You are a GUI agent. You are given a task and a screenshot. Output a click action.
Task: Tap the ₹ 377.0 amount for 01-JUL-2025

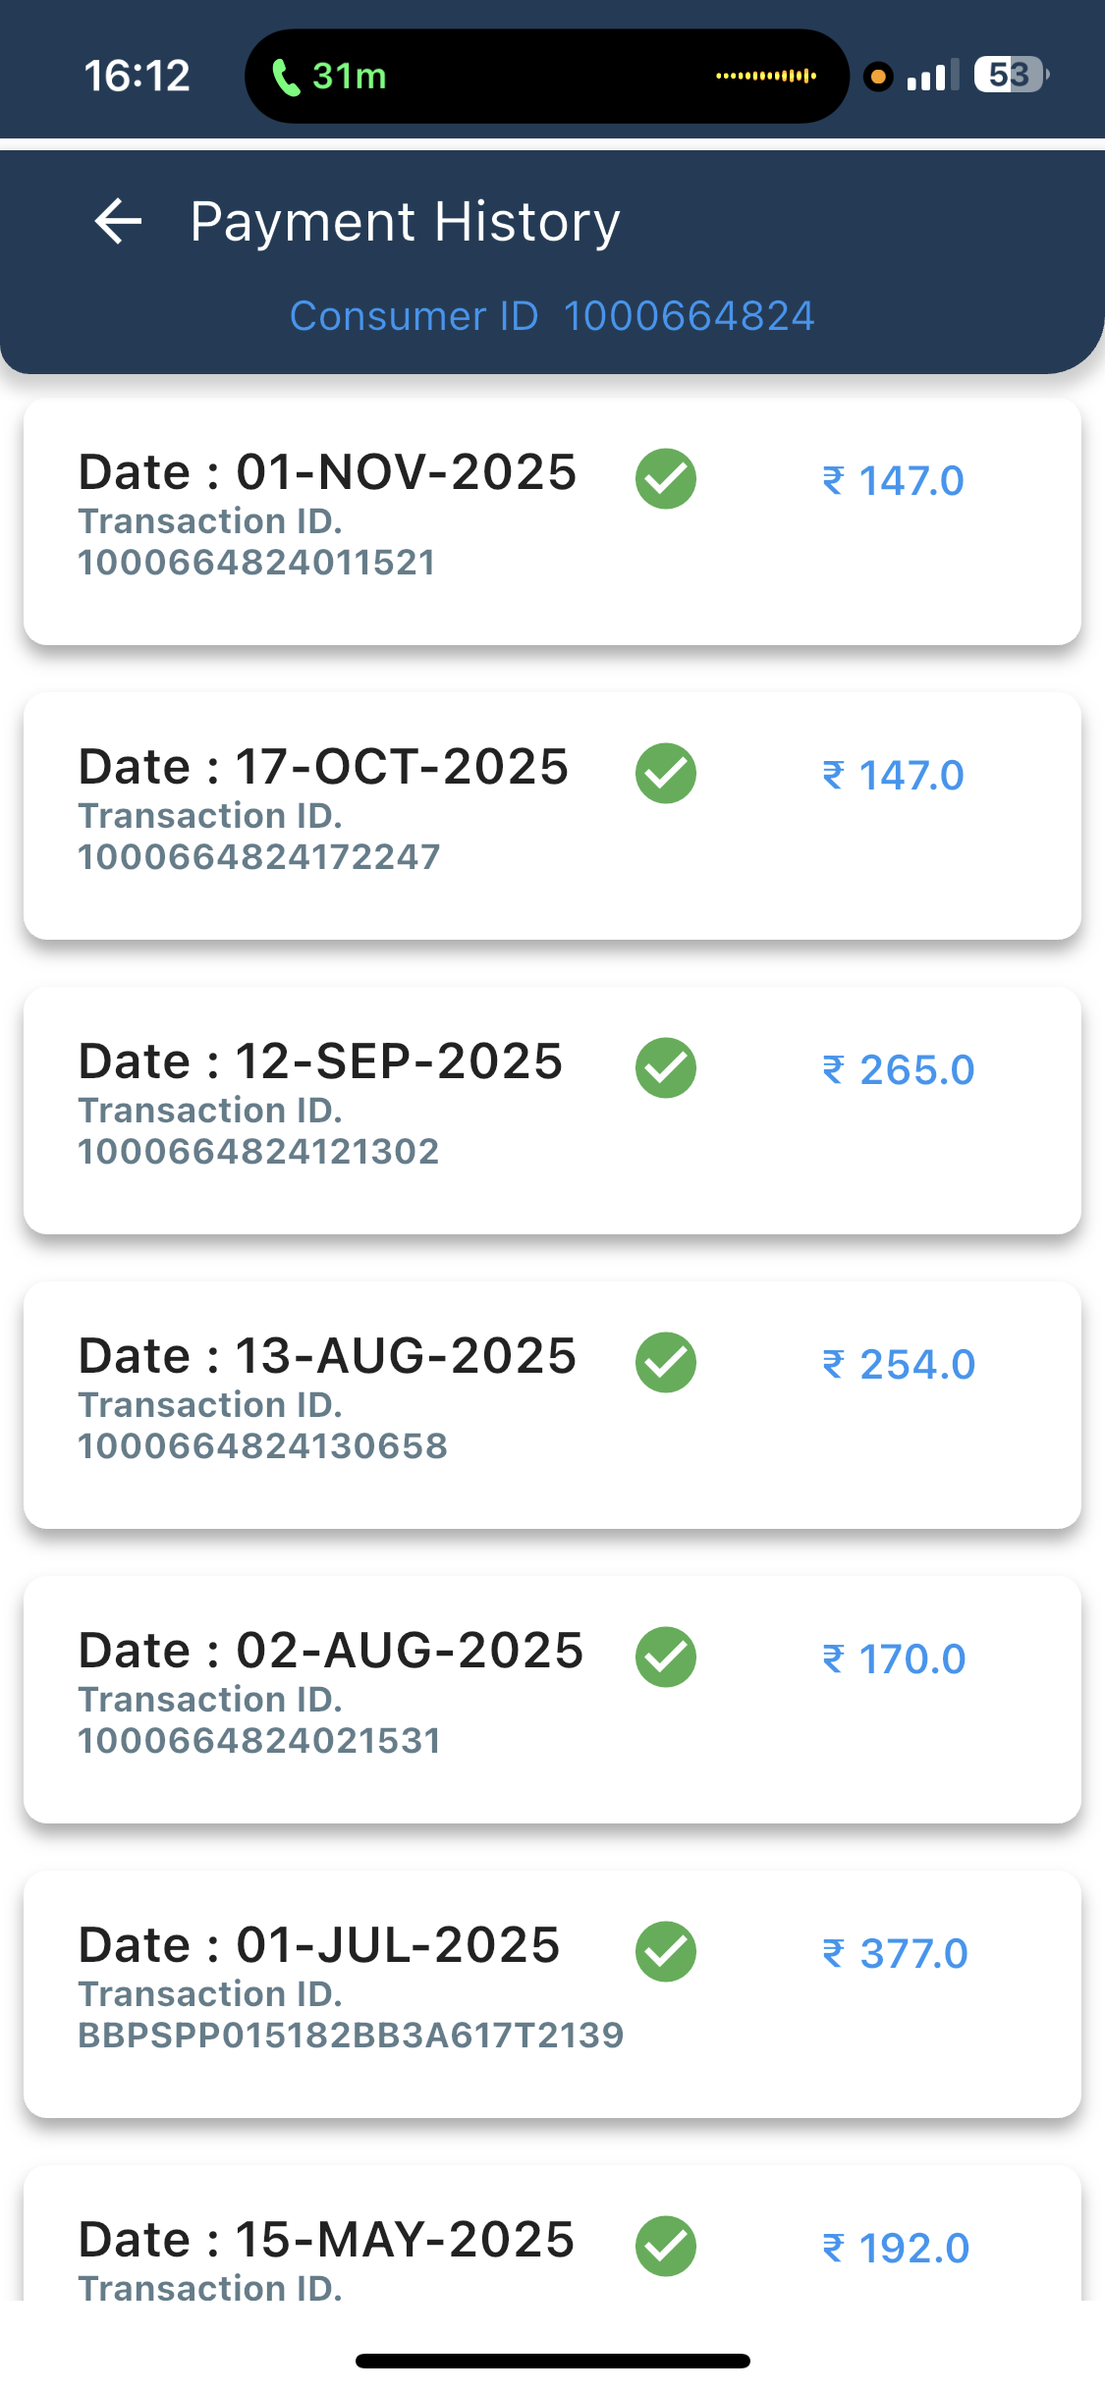tap(896, 1954)
